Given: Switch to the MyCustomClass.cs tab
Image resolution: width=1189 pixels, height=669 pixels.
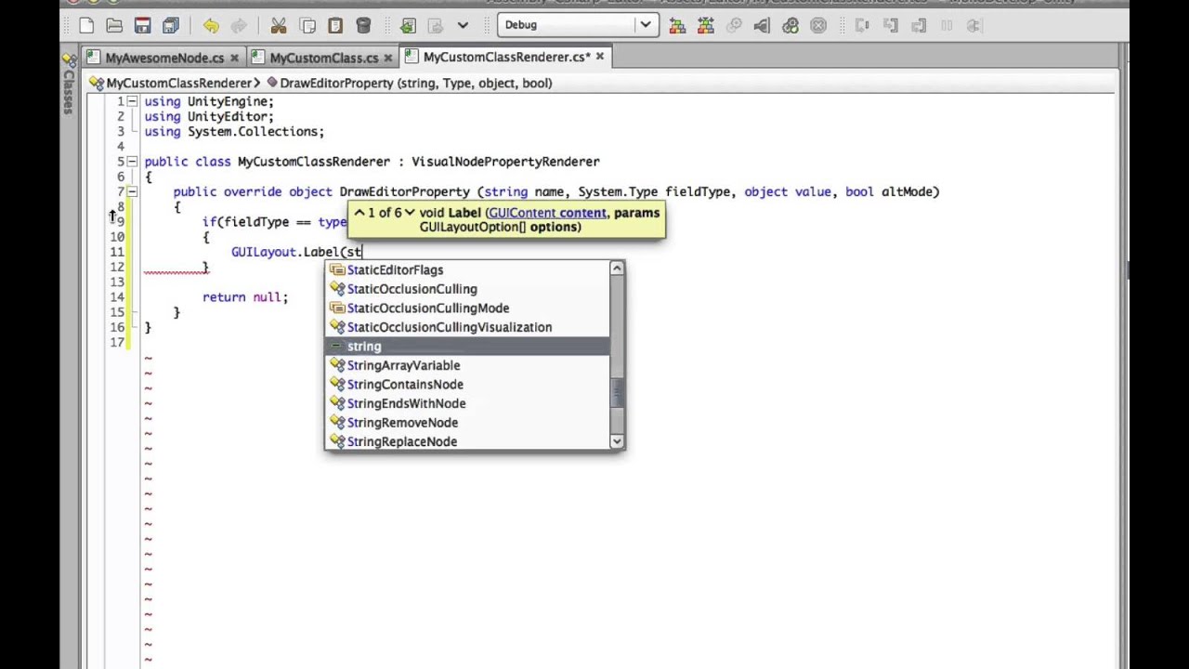Looking at the screenshot, I should click(x=323, y=58).
